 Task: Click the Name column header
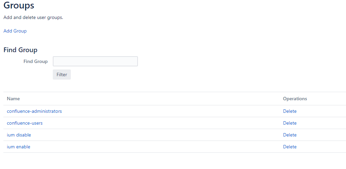point(13,99)
